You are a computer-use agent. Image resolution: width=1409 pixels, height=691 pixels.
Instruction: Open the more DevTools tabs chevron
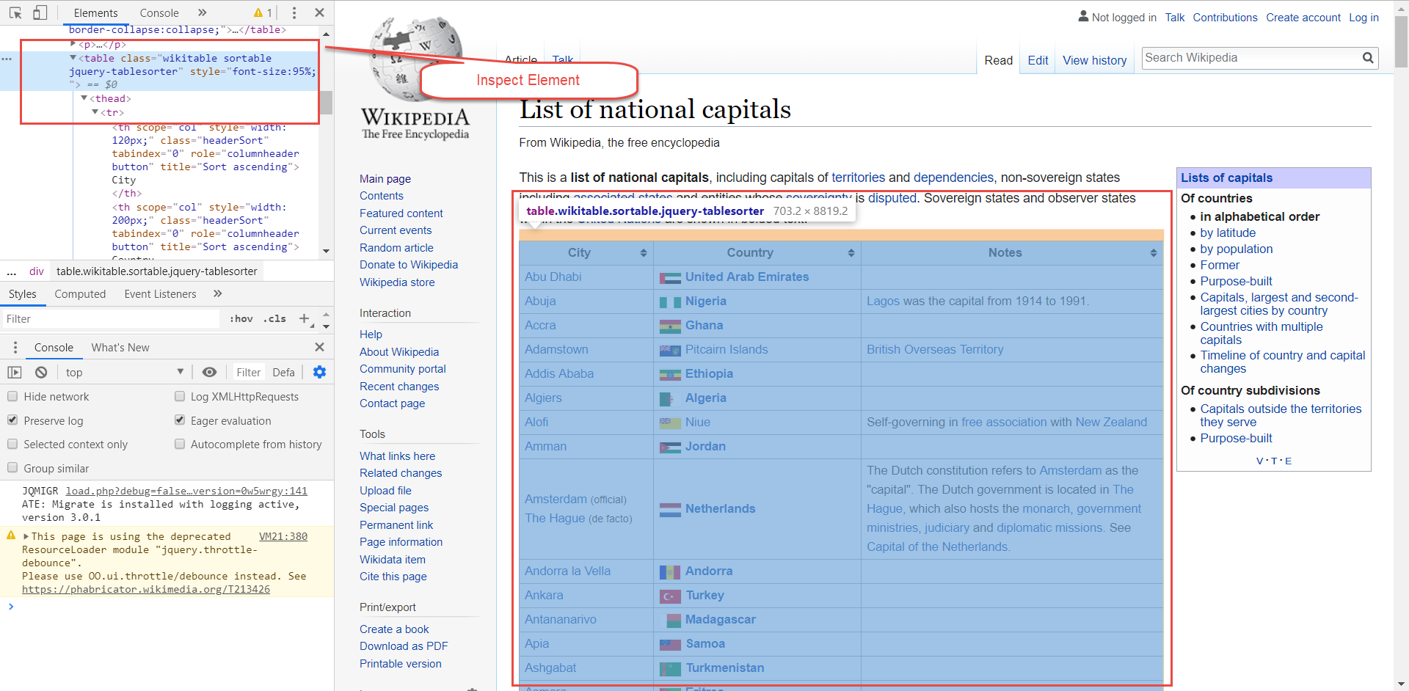[x=203, y=12]
